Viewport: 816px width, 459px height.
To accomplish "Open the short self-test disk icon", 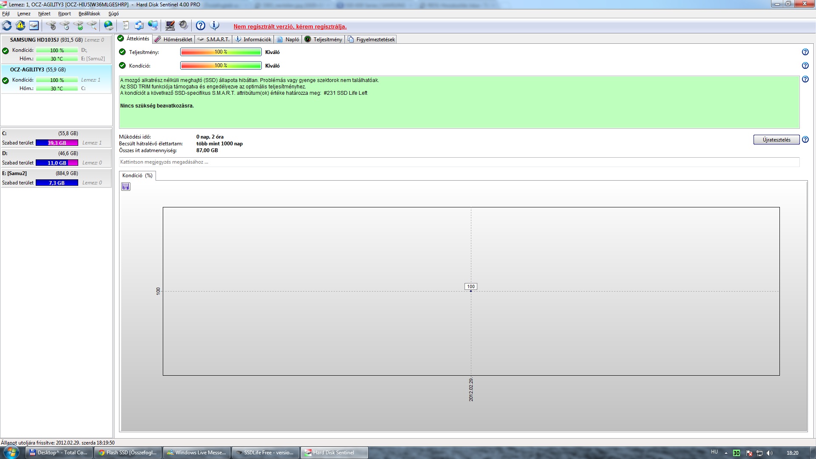I will pyautogui.click(x=51, y=25).
